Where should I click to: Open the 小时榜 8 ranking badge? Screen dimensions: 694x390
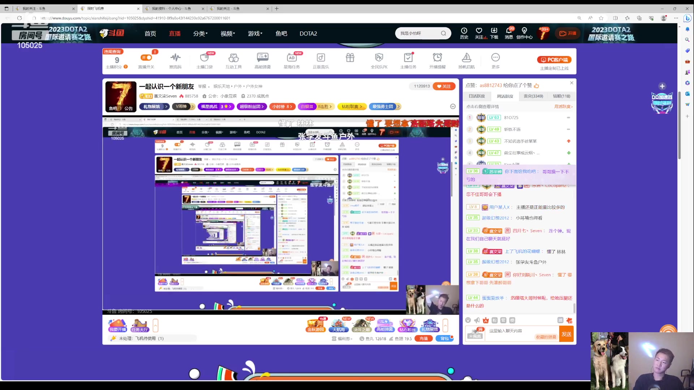click(x=282, y=107)
